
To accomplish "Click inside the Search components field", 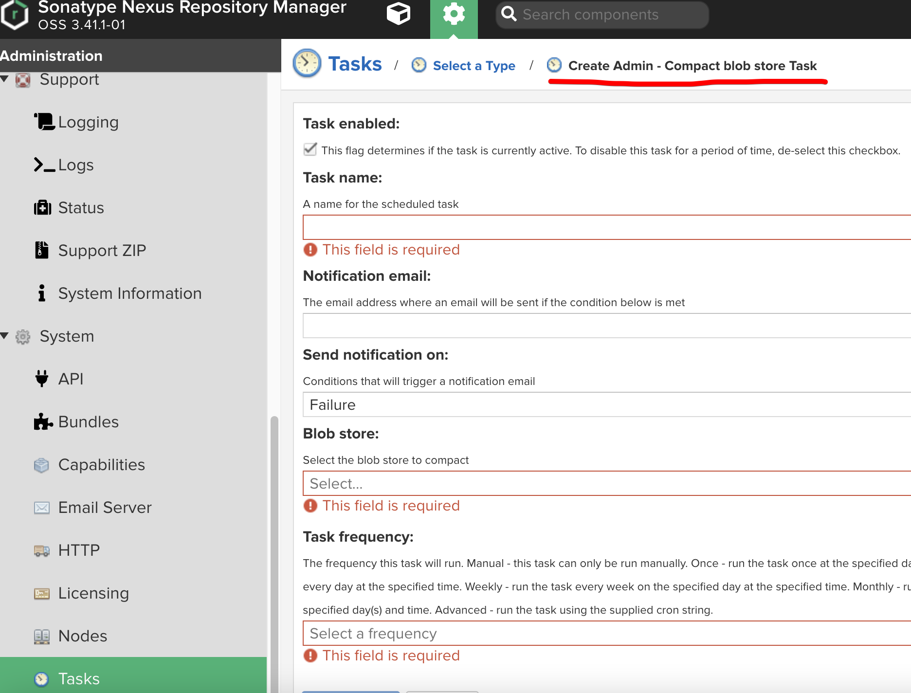I will (602, 15).
